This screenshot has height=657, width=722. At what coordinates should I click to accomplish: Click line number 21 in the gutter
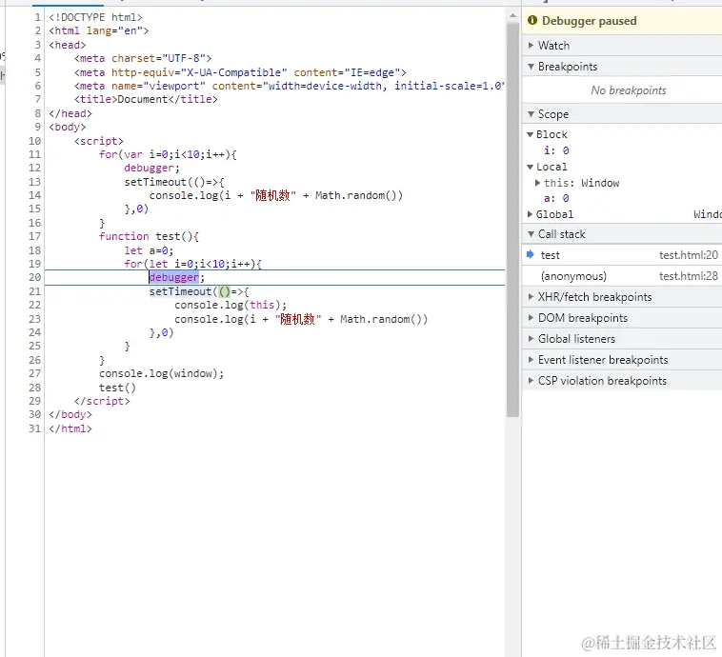pos(35,291)
